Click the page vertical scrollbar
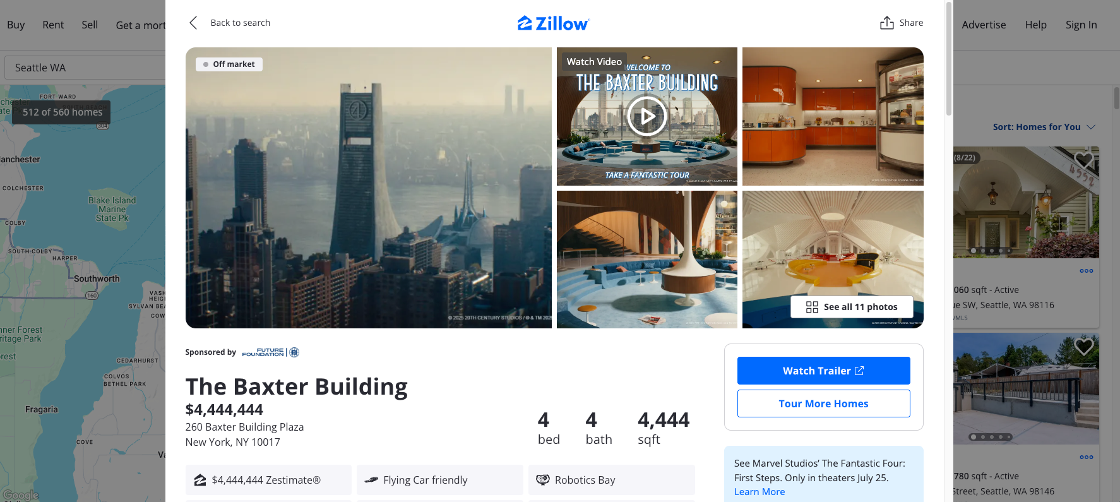Screen dimensions: 1120x502 pos(948,58)
